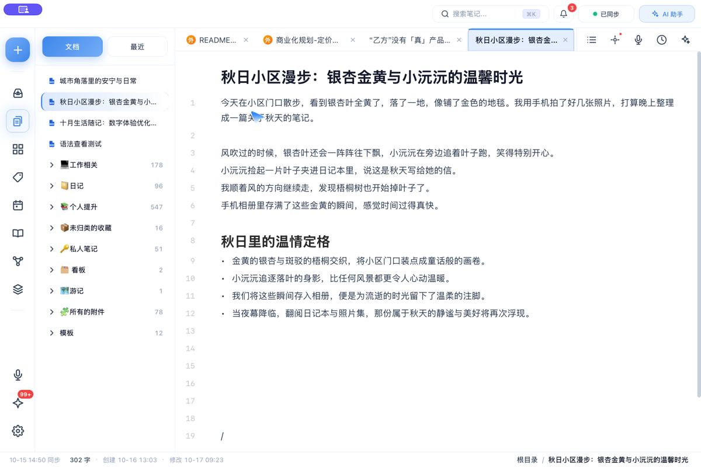Click 10-15 14:50 同步 in status bar

(x=34, y=460)
